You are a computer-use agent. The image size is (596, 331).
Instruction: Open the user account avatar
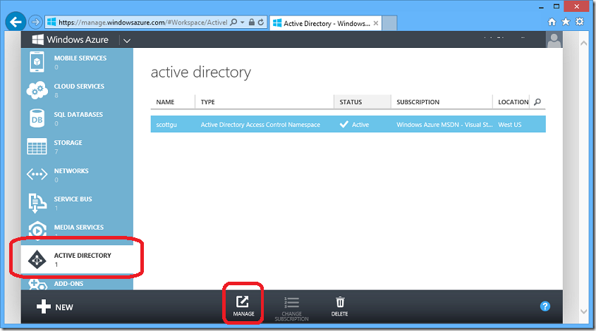(554, 39)
